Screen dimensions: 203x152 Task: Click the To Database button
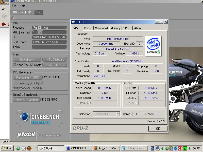(55, 65)
